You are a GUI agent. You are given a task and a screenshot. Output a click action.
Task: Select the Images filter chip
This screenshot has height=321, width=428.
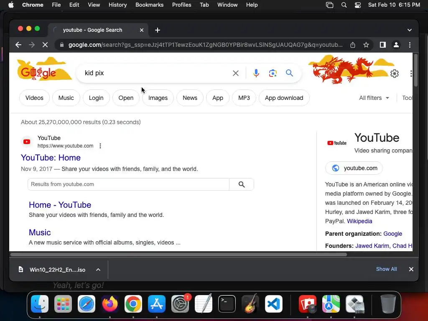(158, 98)
